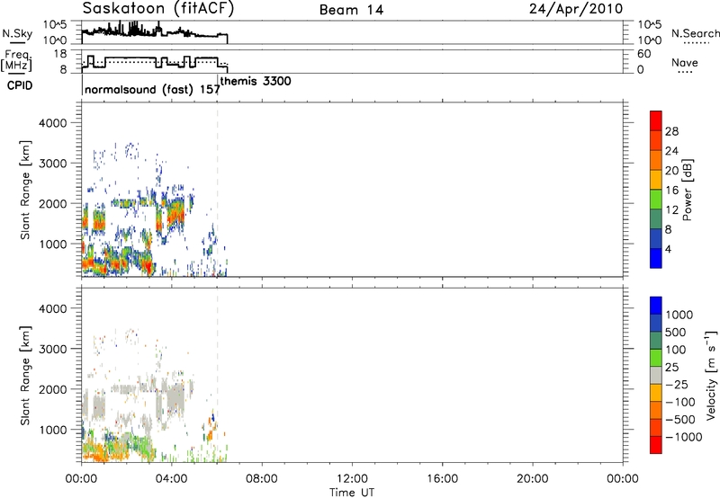720x498 pixels.
Task: Click the Saskatoon (fitACF) title
Action: (158, 9)
